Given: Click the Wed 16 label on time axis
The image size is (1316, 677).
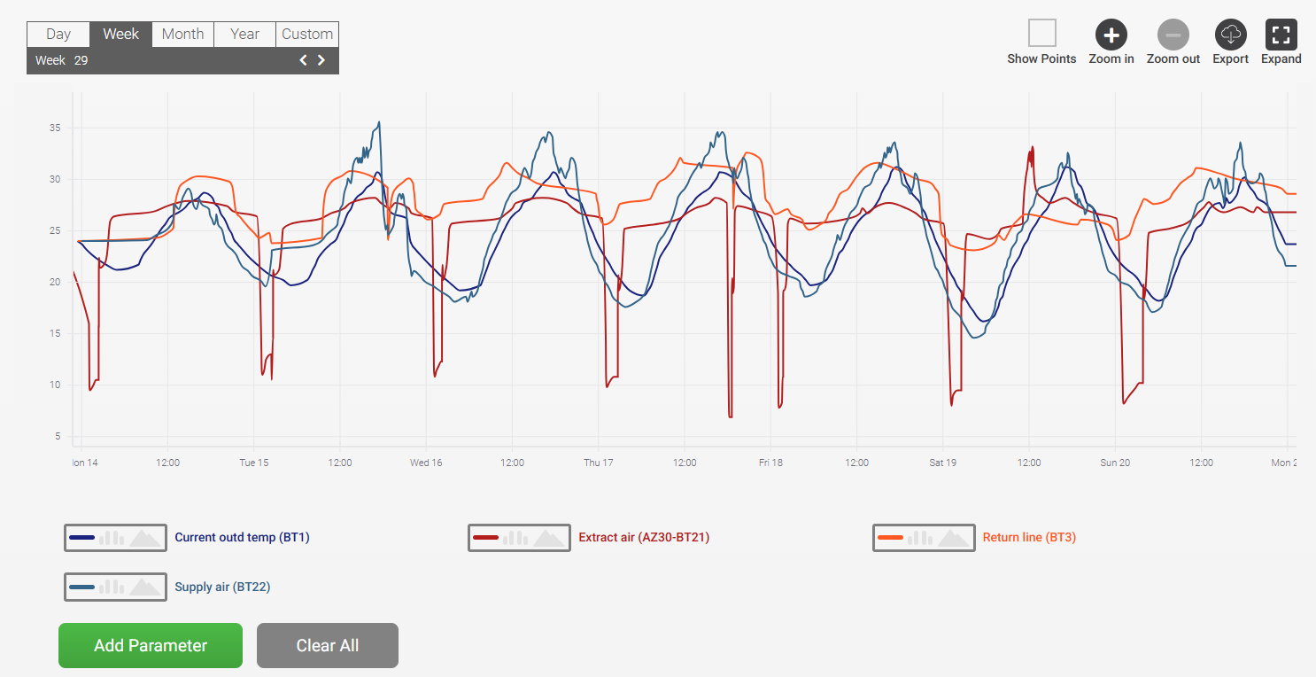Looking at the screenshot, I should [x=425, y=463].
